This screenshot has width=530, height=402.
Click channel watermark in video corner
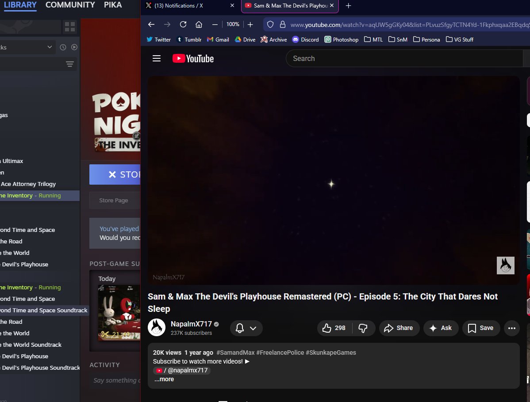tap(505, 265)
